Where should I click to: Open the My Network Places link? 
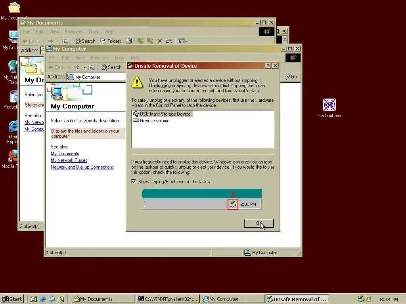[69, 160]
